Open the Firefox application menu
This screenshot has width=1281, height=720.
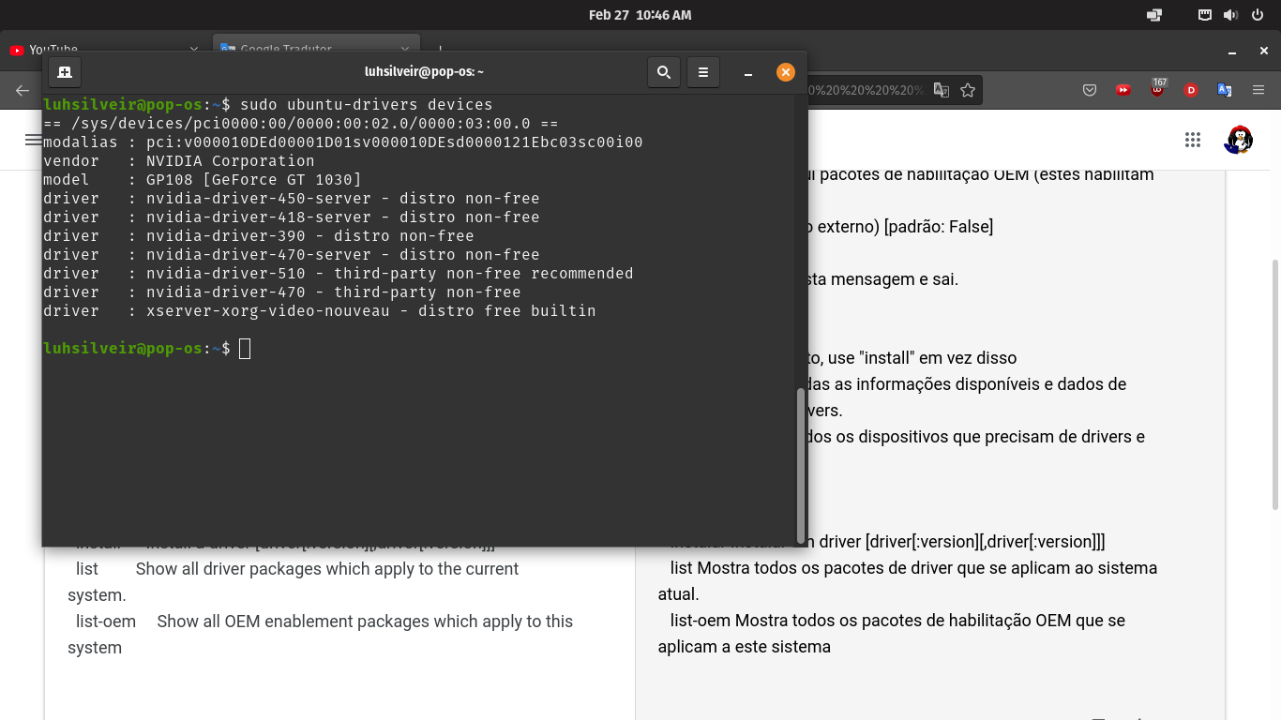(1258, 90)
